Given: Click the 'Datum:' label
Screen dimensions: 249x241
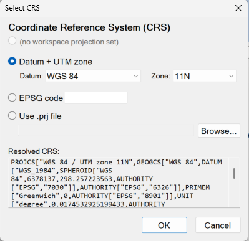Looking at the screenshot, I should [31, 76].
